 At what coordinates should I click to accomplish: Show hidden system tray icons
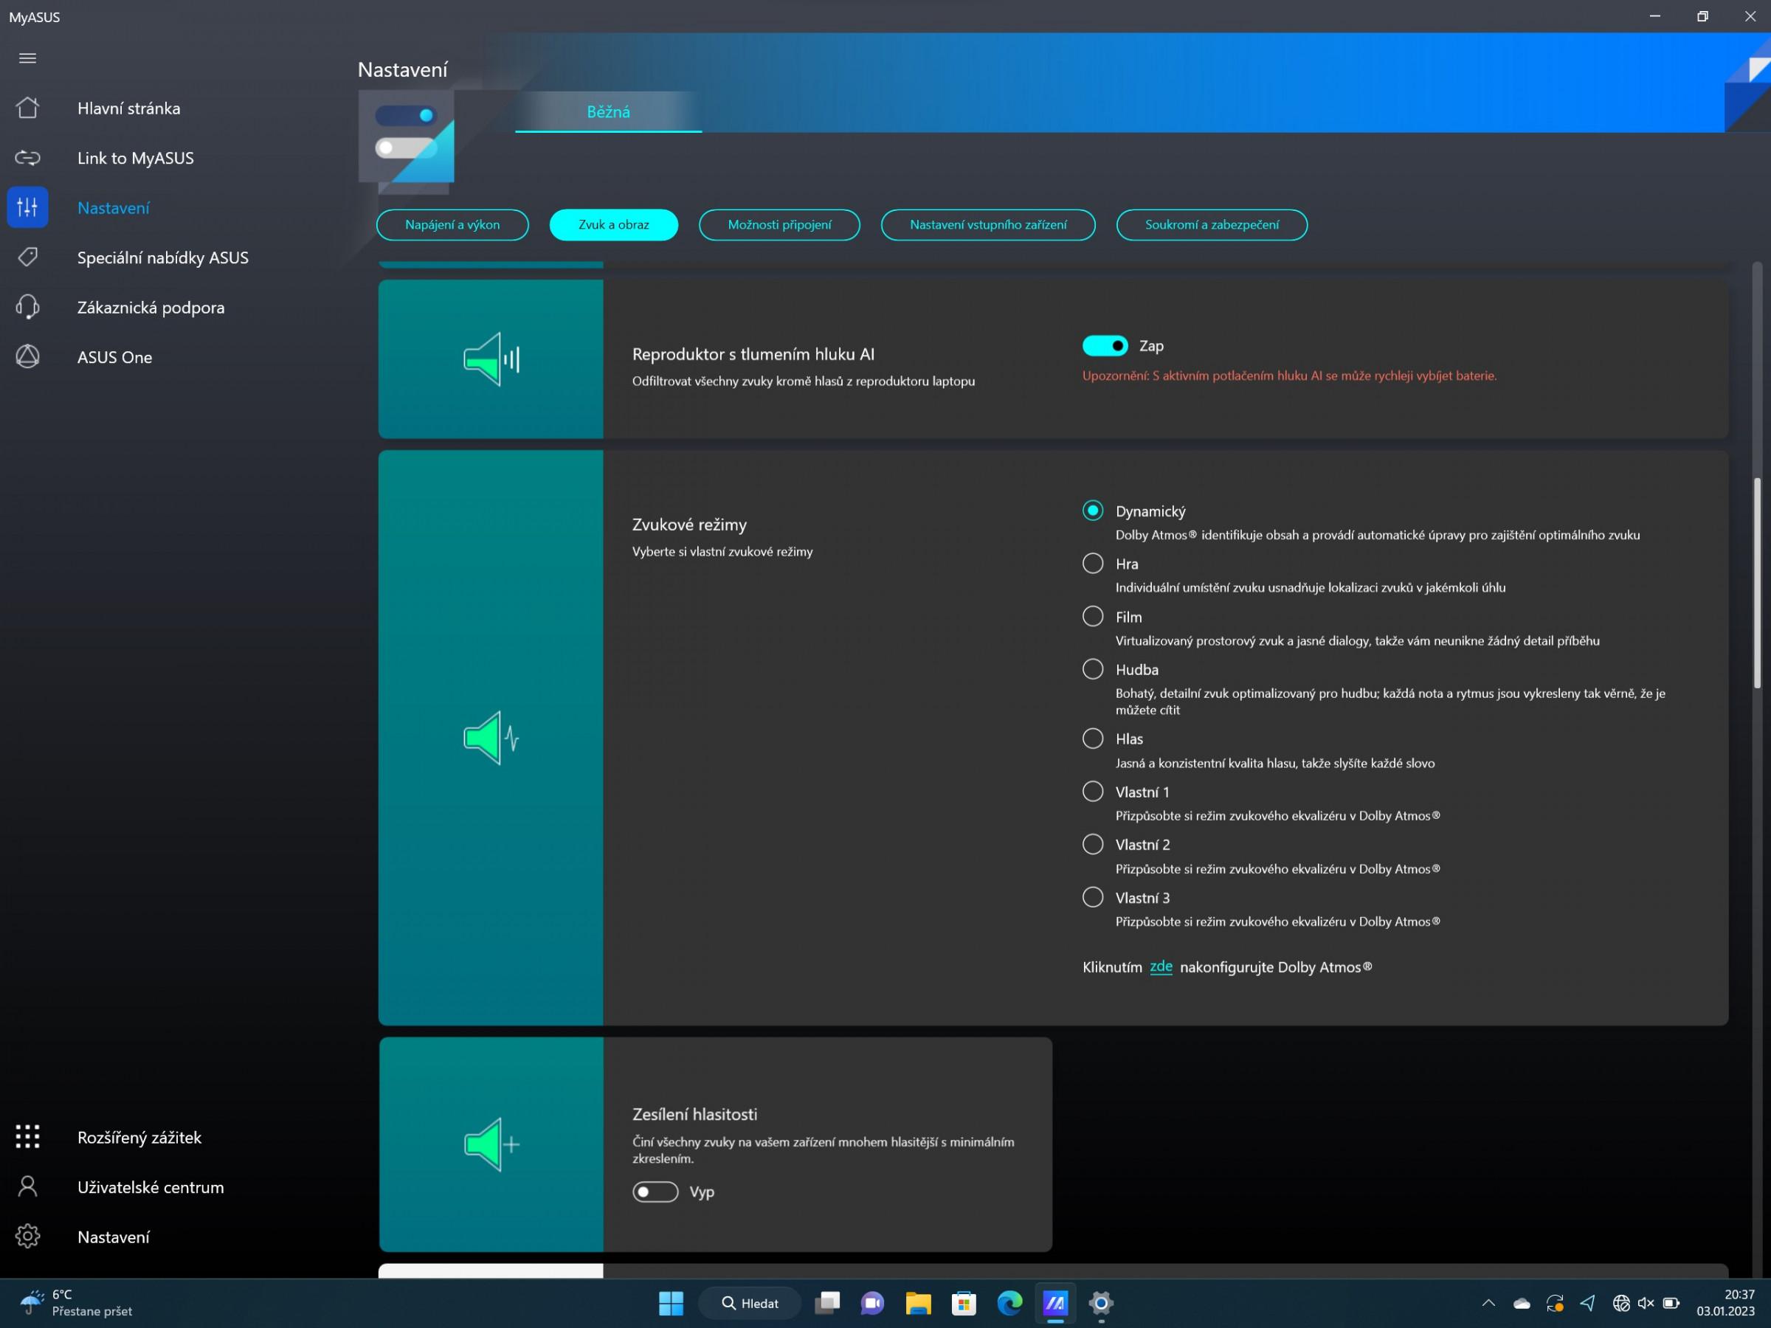(1488, 1302)
